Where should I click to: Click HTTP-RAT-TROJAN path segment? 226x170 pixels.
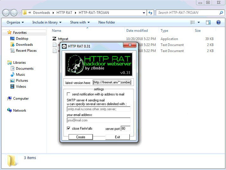tap(94, 13)
